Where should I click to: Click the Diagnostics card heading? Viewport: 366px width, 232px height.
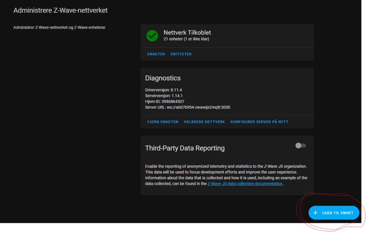163,78
